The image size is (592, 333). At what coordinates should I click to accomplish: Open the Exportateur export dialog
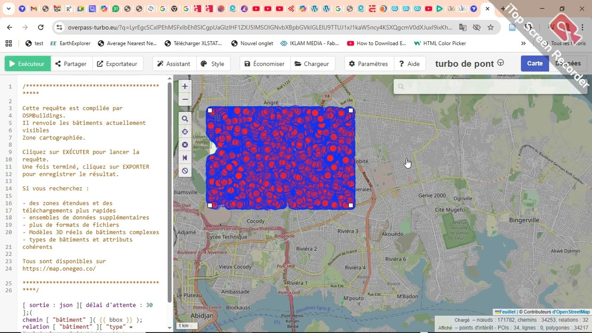tap(117, 64)
